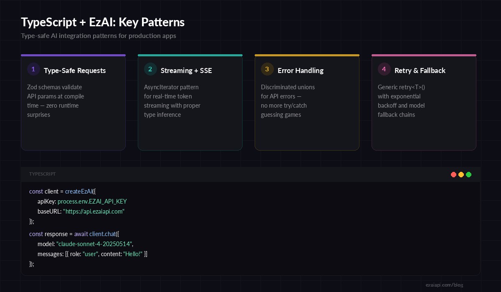The image size is (501, 292).
Task: Select the Error Handling card
Action: [x=307, y=102]
